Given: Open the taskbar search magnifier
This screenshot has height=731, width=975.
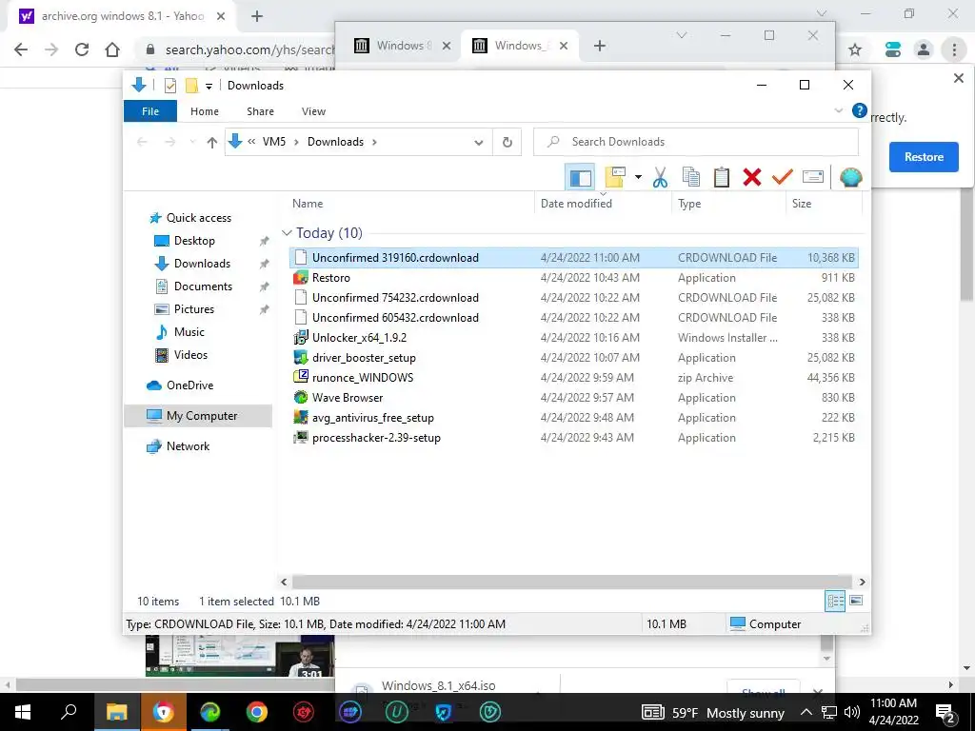Looking at the screenshot, I should click(69, 712).
